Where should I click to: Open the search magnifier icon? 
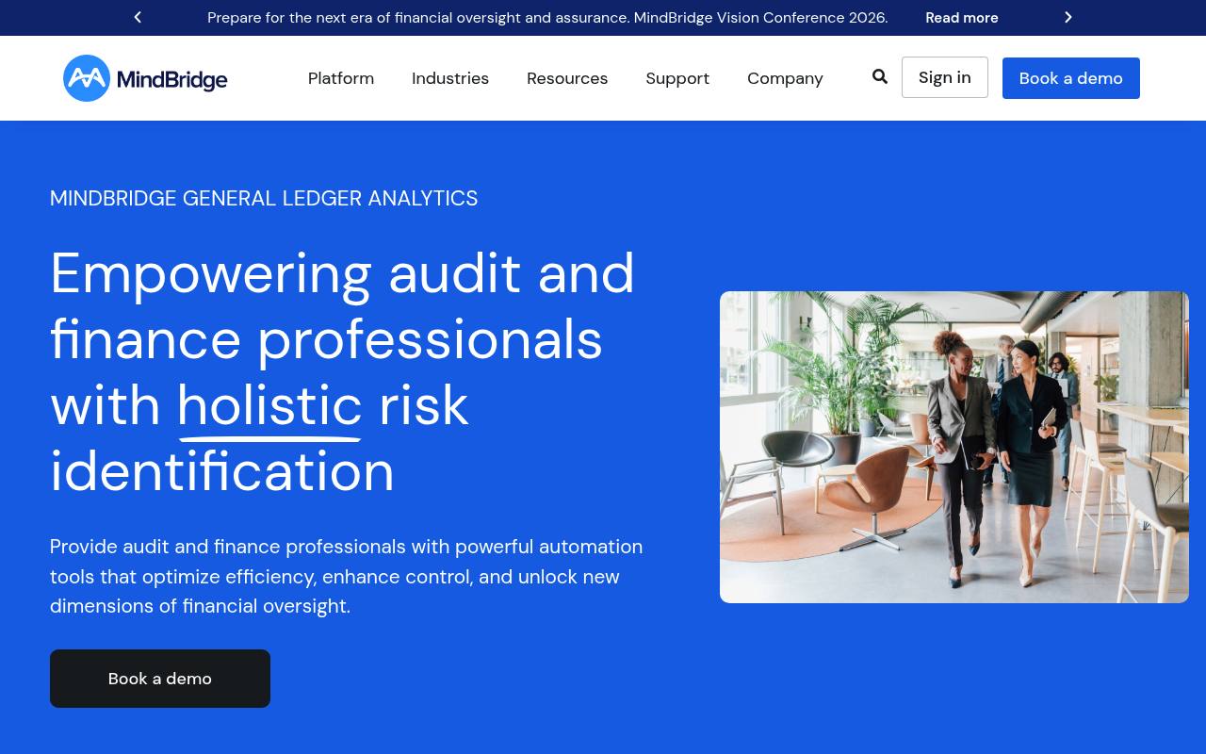point(880,77)
